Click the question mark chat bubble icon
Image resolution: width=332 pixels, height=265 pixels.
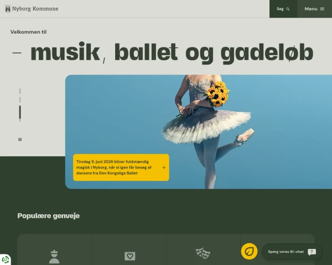pyautogui.click(x=312, y=252)
